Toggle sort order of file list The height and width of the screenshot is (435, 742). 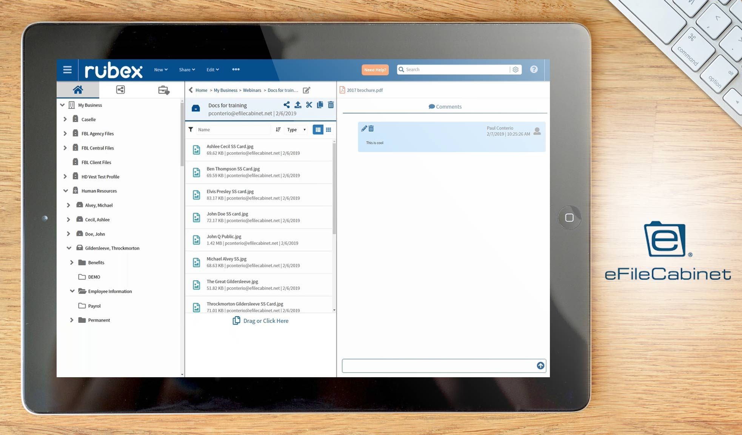pyautogui.click(x=278, y=129)
